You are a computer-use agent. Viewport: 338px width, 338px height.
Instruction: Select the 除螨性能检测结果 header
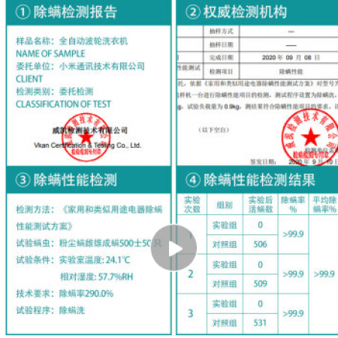pos(259,180)
